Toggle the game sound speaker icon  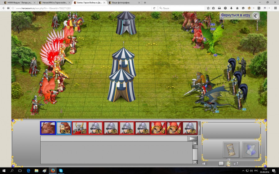coord(204,164)
